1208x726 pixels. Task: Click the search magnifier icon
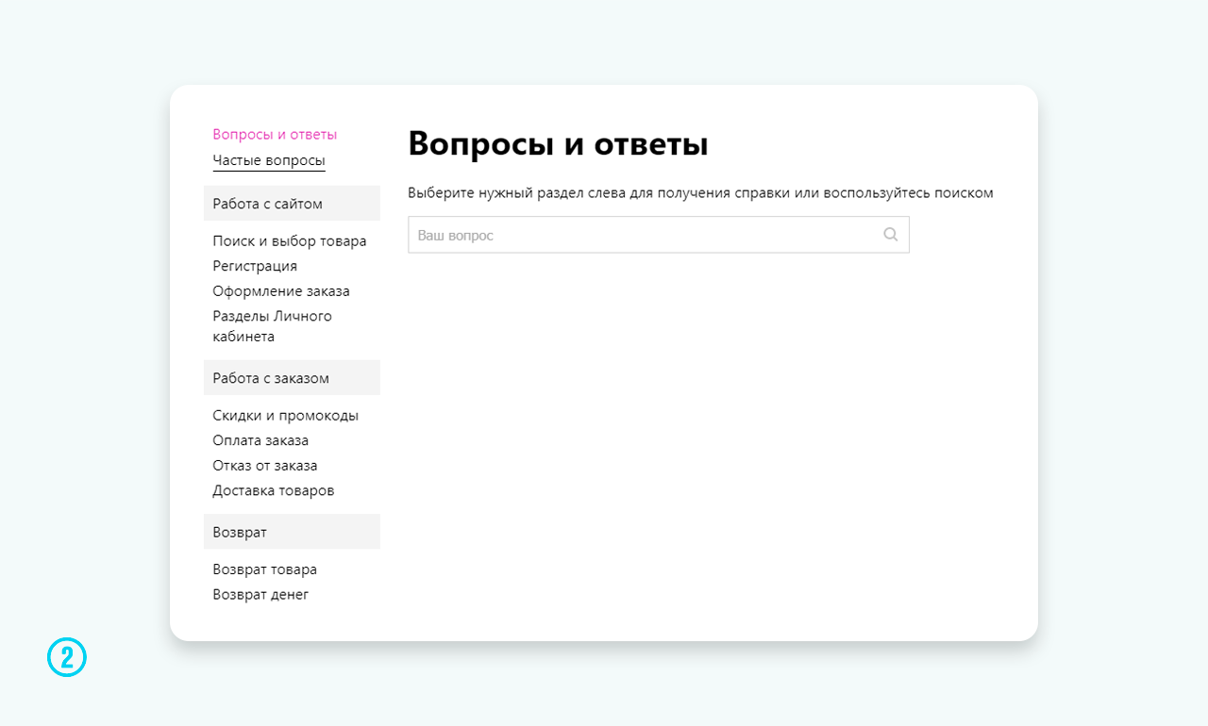coord(890,235)
